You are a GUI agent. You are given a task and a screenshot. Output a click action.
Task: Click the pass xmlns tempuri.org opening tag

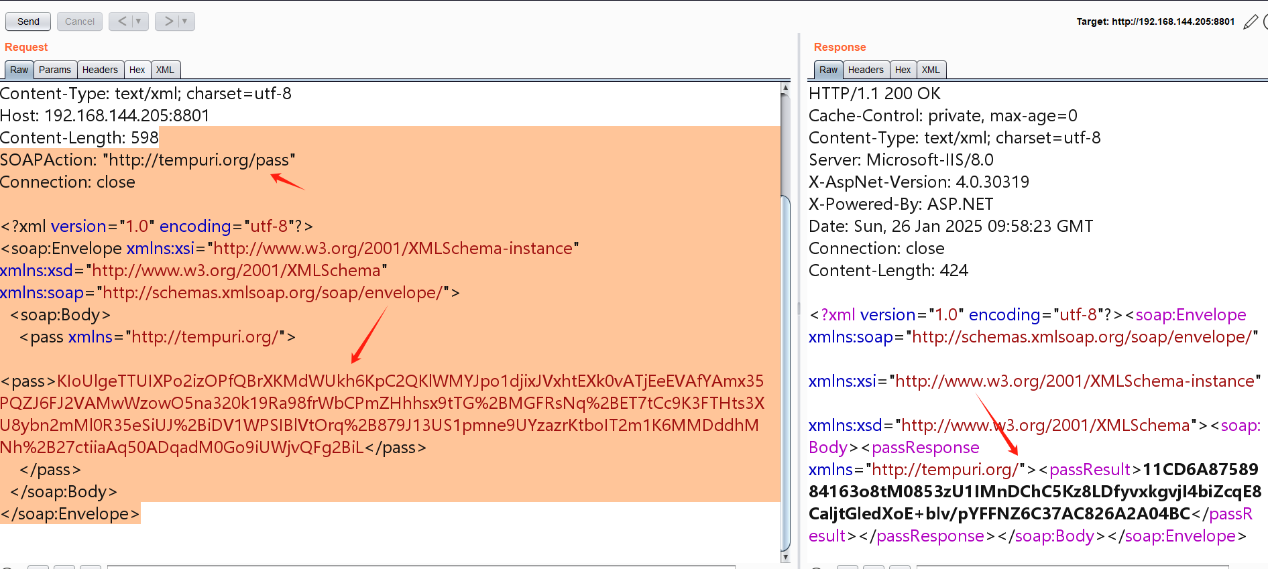tap(158, 336)
